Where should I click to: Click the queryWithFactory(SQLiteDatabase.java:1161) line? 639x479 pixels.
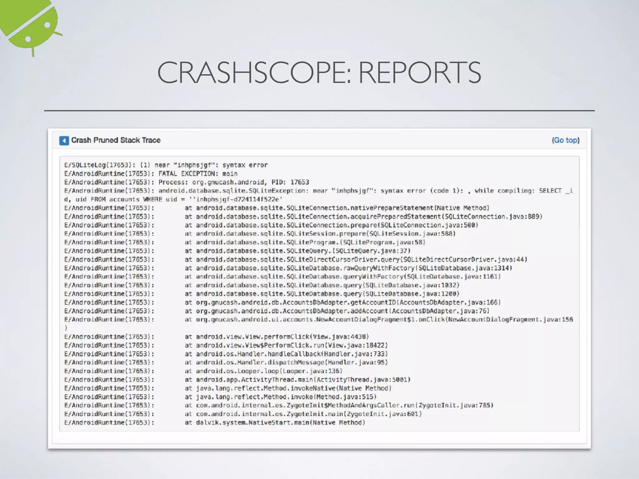coord(282,277)
